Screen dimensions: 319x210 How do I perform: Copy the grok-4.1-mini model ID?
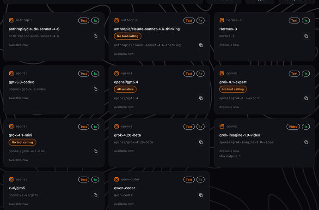pos(96,151)
